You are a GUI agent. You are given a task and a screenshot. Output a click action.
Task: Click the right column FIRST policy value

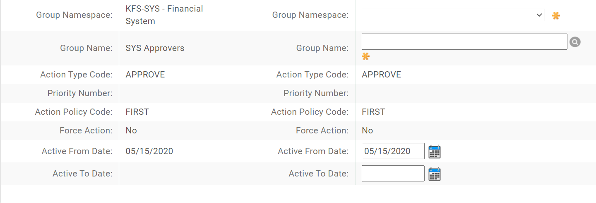(373, 112)
